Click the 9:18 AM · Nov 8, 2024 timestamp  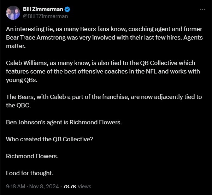tap(31, 186)
